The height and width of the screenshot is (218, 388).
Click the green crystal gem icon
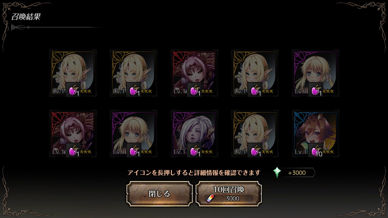(x=277, y=173)
